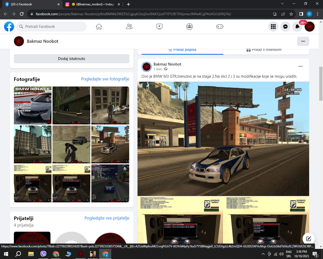Open thumbnail of man bending near car
Image resolution: width=323 pixels, height=259 pixels.
click(x=71, y=144)
